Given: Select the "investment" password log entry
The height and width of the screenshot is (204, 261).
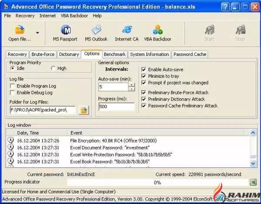Looking at the screenshot, I should click(128, 148).
